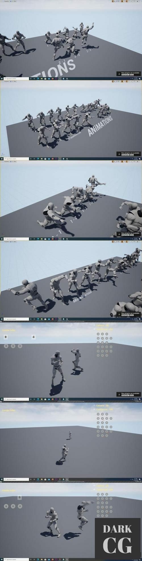
Task: Open Lit view mode in the '2-1 TIONS' viewport
Action: 12,1
